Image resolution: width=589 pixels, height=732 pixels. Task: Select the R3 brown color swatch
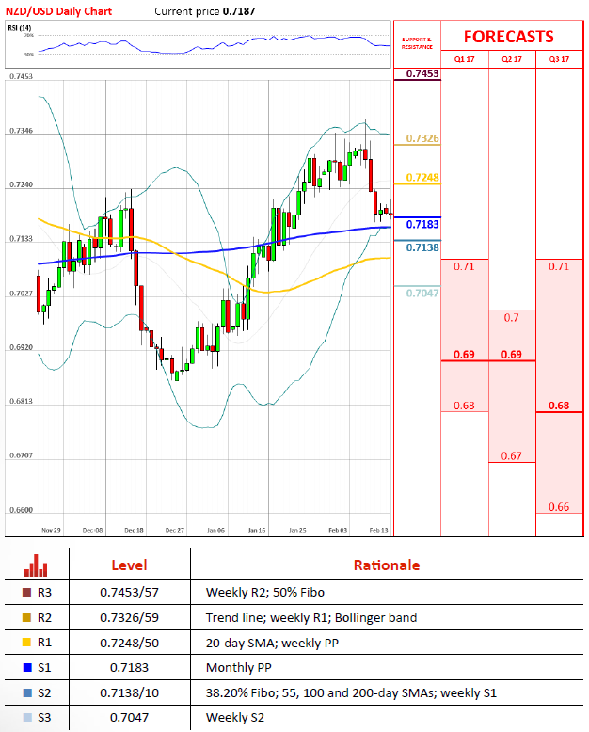(27, 593)
